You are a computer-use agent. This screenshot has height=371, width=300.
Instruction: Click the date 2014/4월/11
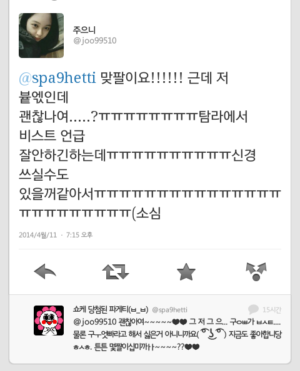click(38, 235)
